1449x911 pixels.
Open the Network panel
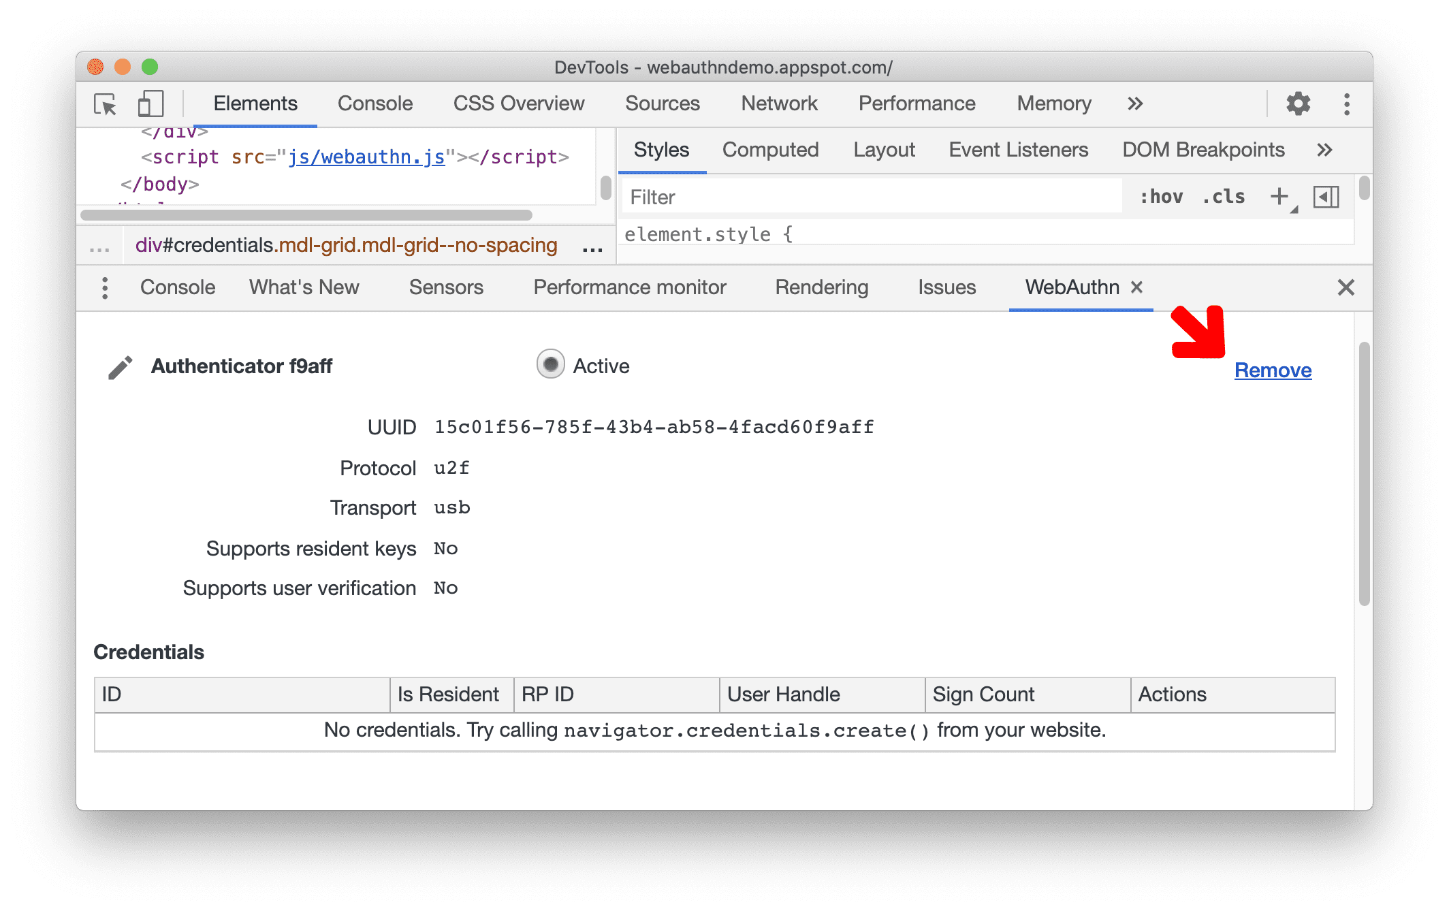(780, 103)
